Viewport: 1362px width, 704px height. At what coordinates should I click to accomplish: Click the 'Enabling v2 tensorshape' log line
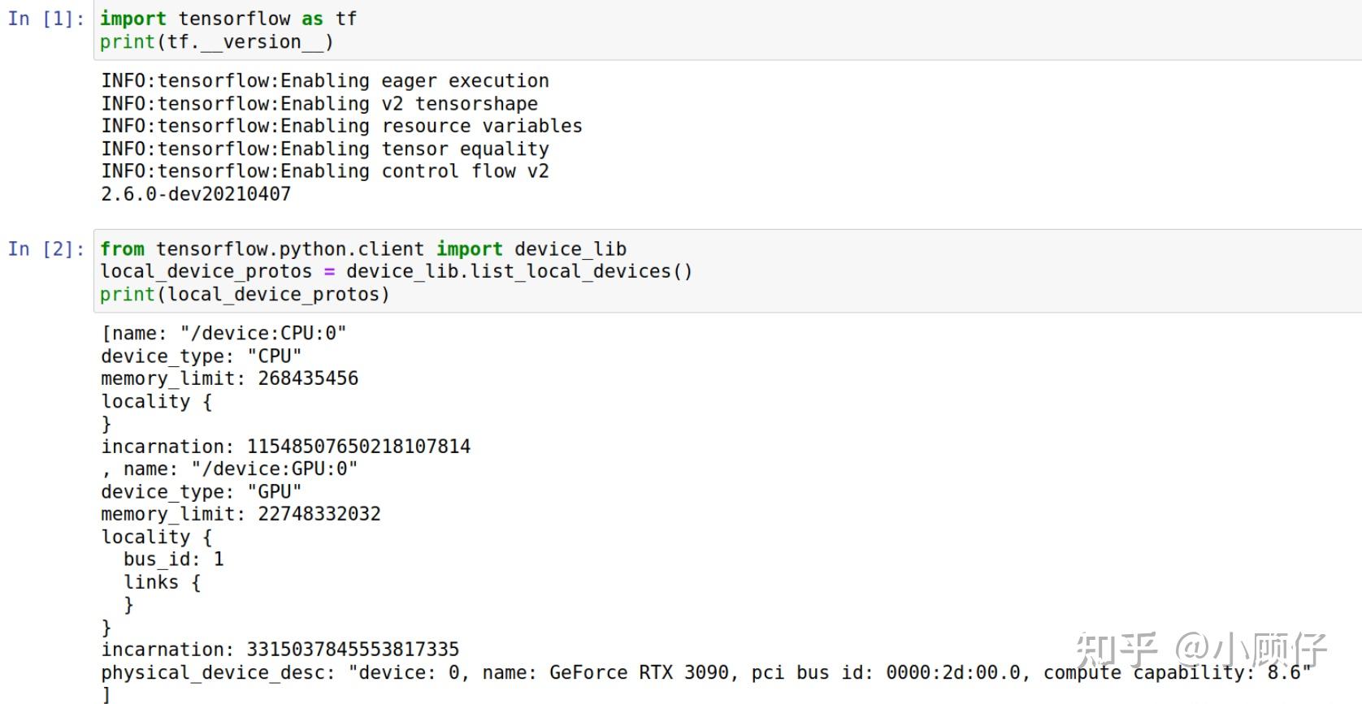click(319, 104)
